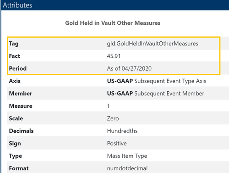Click the 'Measure' row label
Viewport: 229px width, 173px height.
[x=21, y=106]
